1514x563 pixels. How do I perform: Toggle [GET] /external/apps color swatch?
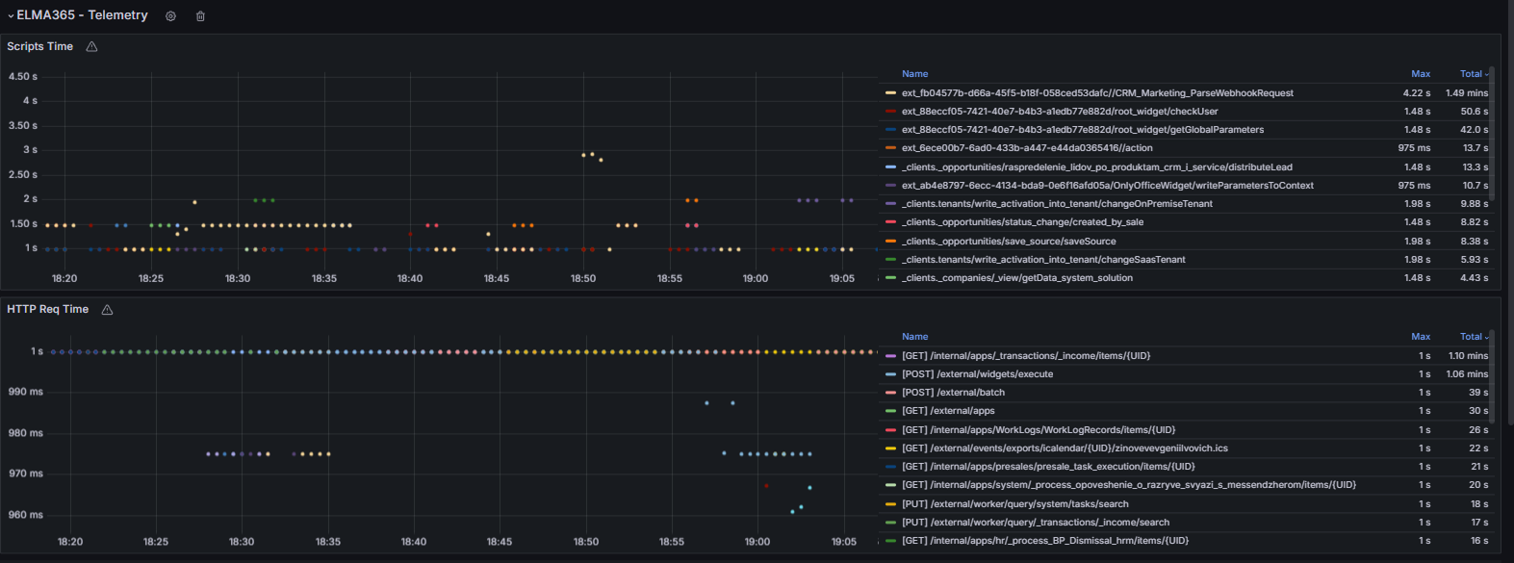[890, 411]
